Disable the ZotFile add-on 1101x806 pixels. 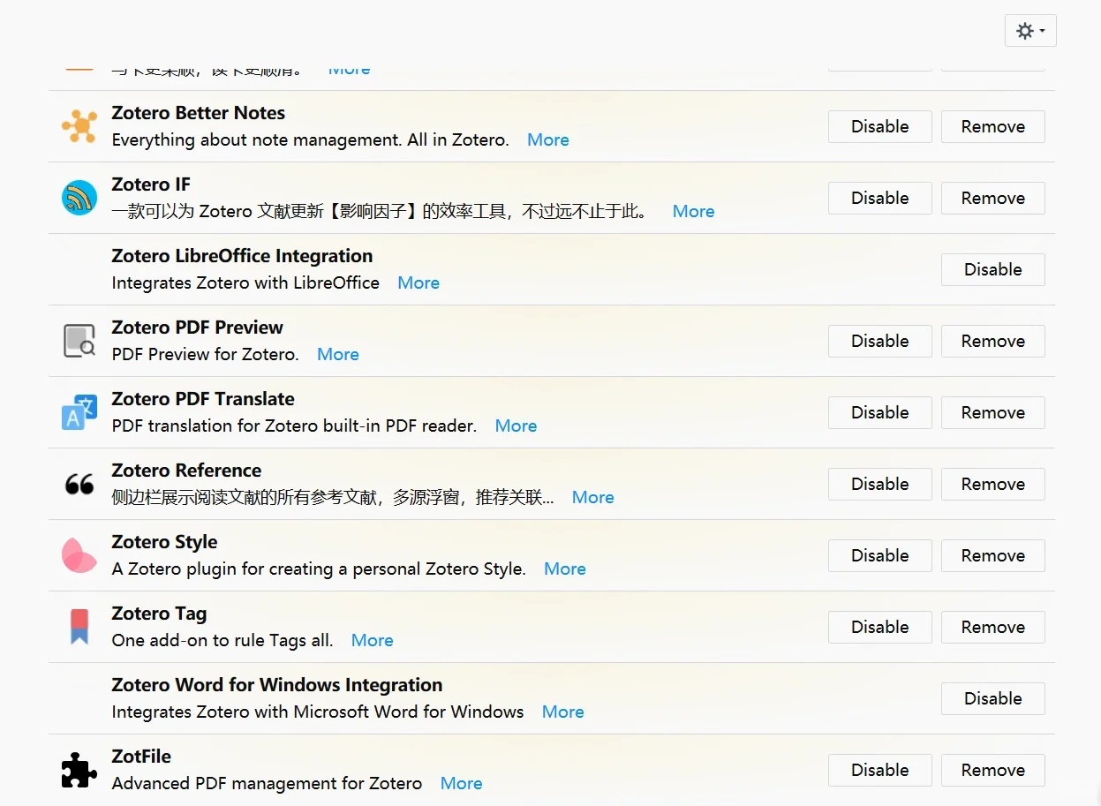coord(880,770)
